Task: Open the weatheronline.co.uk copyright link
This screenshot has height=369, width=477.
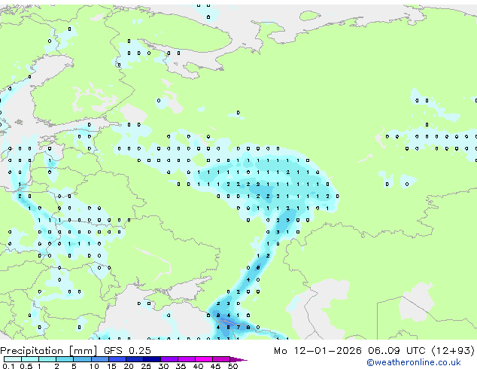Action: pyautogui.click(x=414, y=362)
